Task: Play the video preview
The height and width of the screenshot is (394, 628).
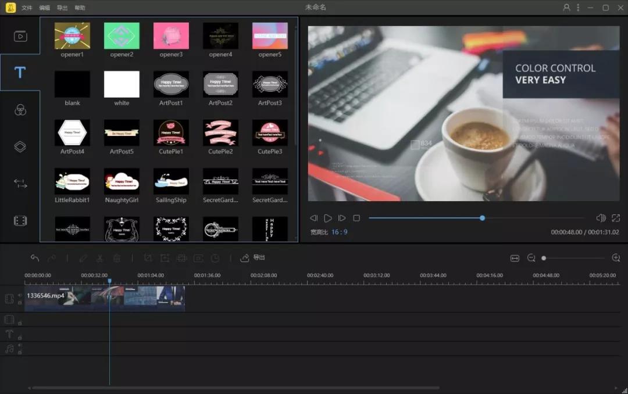Action: (x=328, y=218)
